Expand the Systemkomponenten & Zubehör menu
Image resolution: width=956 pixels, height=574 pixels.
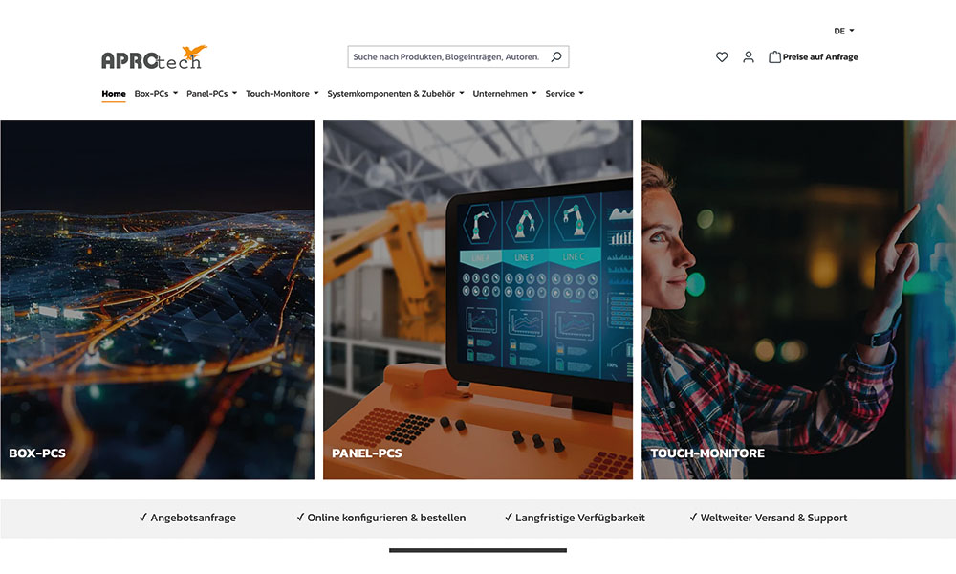(393, 93)
